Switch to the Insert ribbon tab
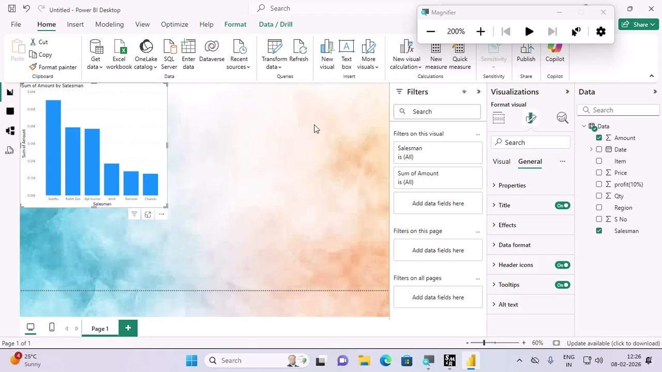The height and width of the screenshot is (372, 662). (75, 24)
